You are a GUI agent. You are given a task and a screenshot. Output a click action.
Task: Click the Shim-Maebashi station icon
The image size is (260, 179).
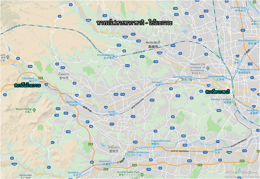point(258,42)
